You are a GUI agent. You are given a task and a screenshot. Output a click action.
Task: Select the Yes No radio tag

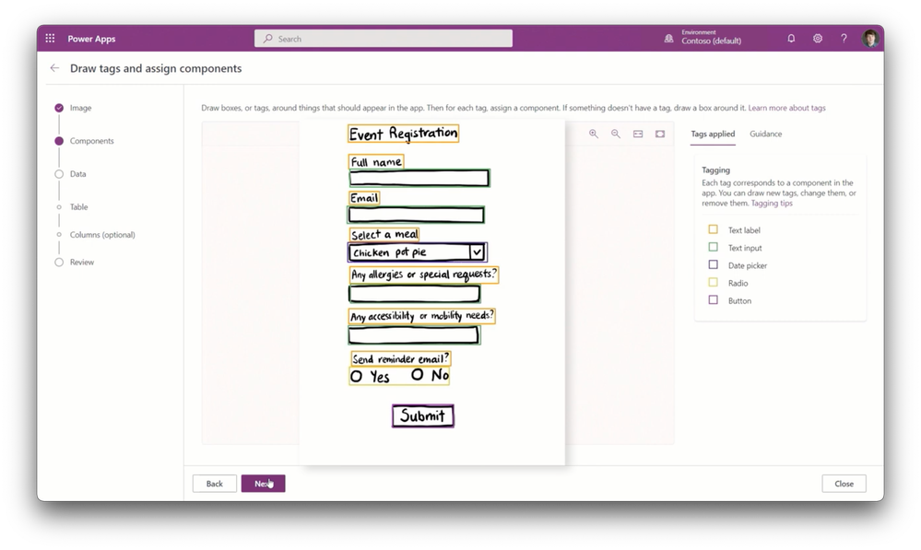click(x=399, y=376)
